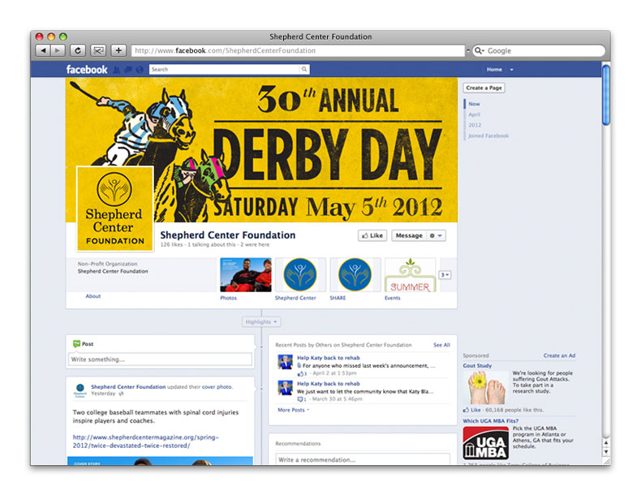The image size is (641, 504).
Task: Open the notifications globe icon
Action: tap(140, 70)
